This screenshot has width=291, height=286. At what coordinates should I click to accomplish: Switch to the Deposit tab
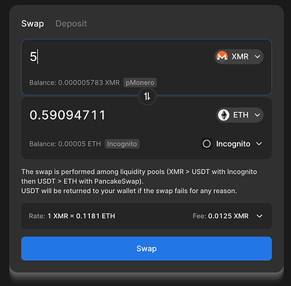[x=72, y=24]
